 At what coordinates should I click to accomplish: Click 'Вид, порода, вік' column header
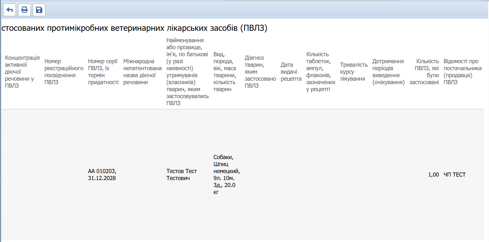tap(225, 71)
